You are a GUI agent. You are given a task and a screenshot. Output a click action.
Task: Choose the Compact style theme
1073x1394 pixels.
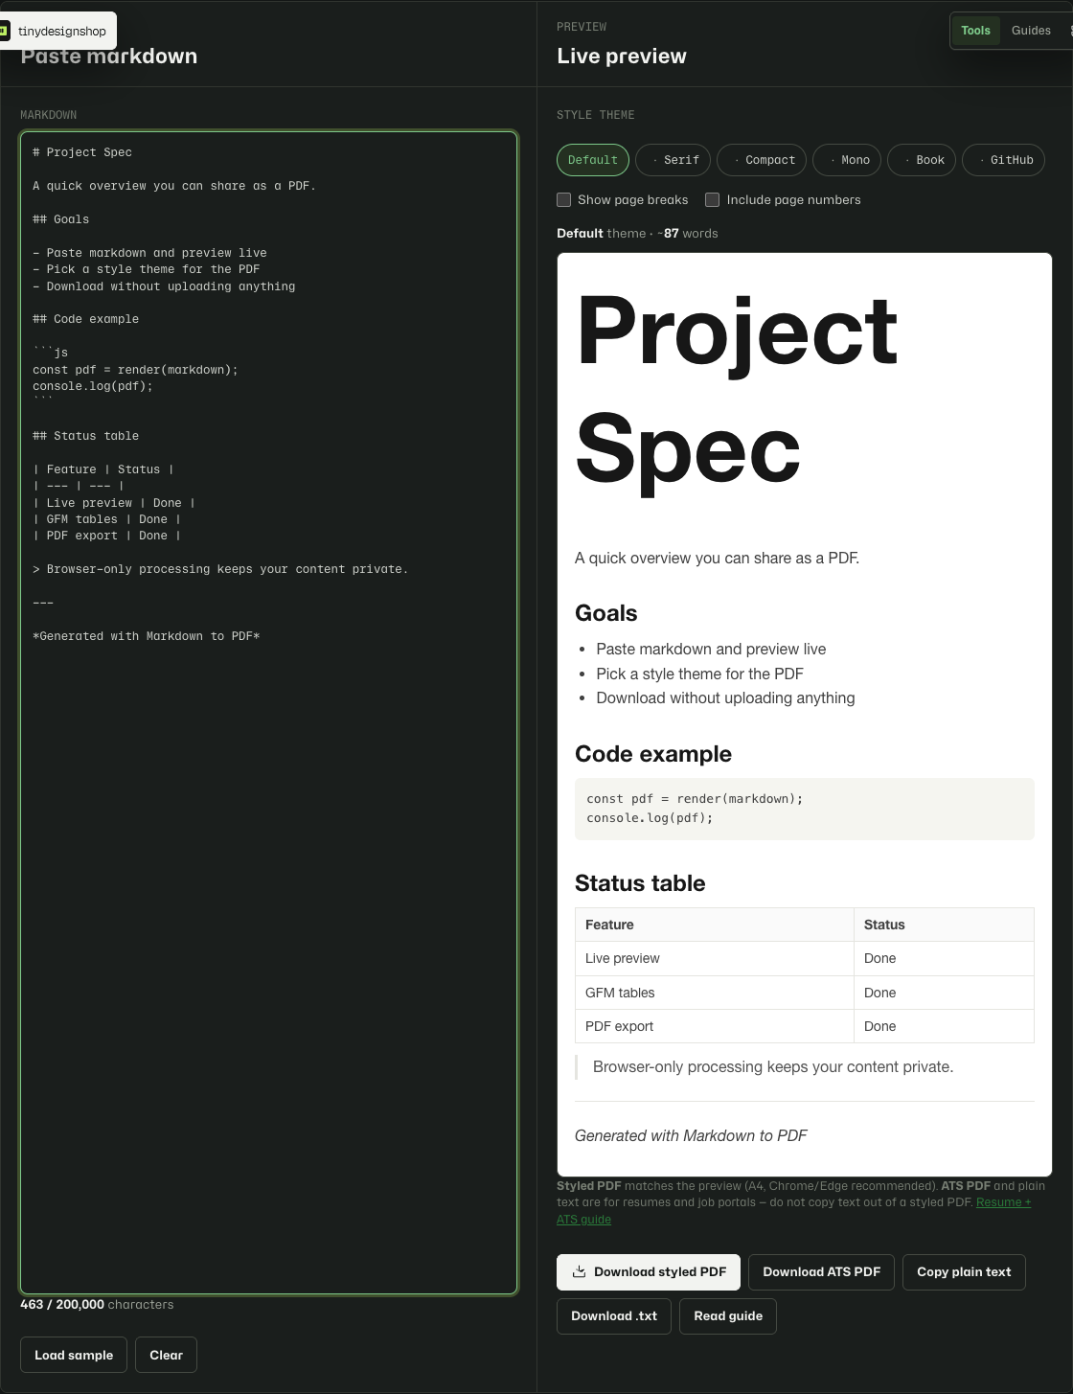tap(762, 160)
